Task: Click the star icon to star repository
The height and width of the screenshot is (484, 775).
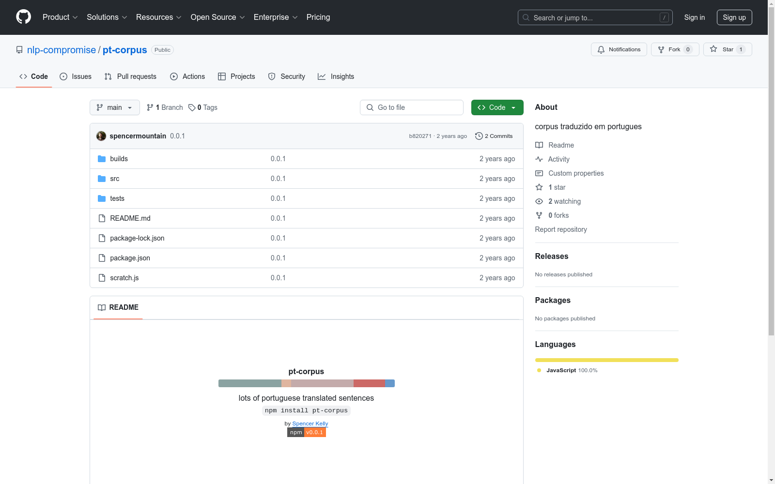Action: [x=713, y=49]
